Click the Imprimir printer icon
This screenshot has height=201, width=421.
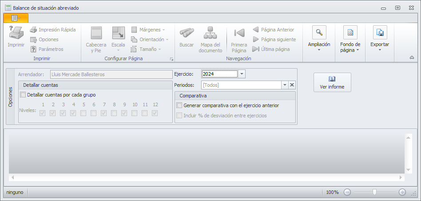pos(16,32)
